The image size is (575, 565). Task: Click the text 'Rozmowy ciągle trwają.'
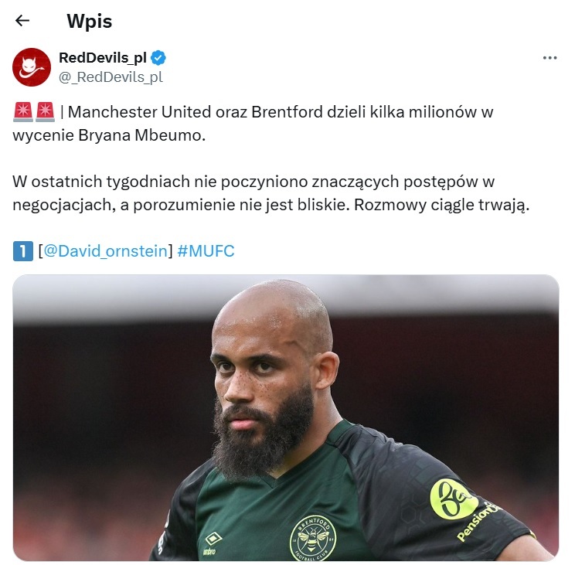(442, 205)
